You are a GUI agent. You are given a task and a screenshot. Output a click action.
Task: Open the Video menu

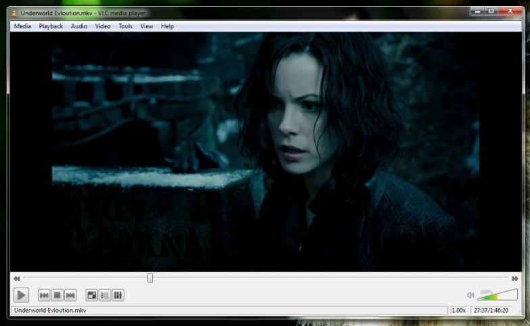[x=103, y=26]
